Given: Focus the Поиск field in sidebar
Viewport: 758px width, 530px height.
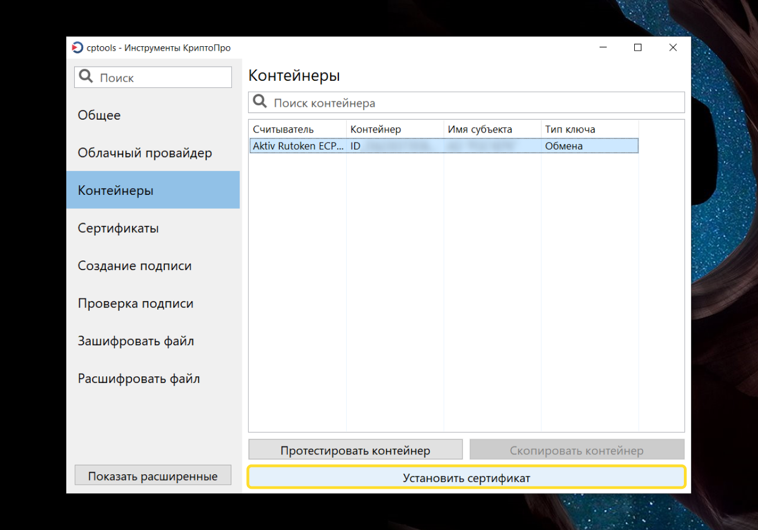Looking at the screenshot, I should pyautogui.click(x=162, y=77).
